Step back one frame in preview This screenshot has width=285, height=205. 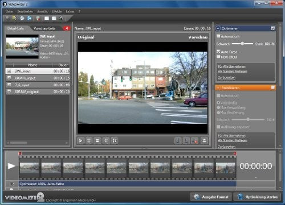(x=106, y=141)
